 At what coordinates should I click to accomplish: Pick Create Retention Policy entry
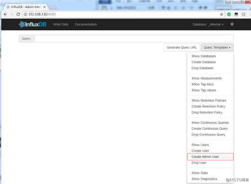tap(208, 106)
